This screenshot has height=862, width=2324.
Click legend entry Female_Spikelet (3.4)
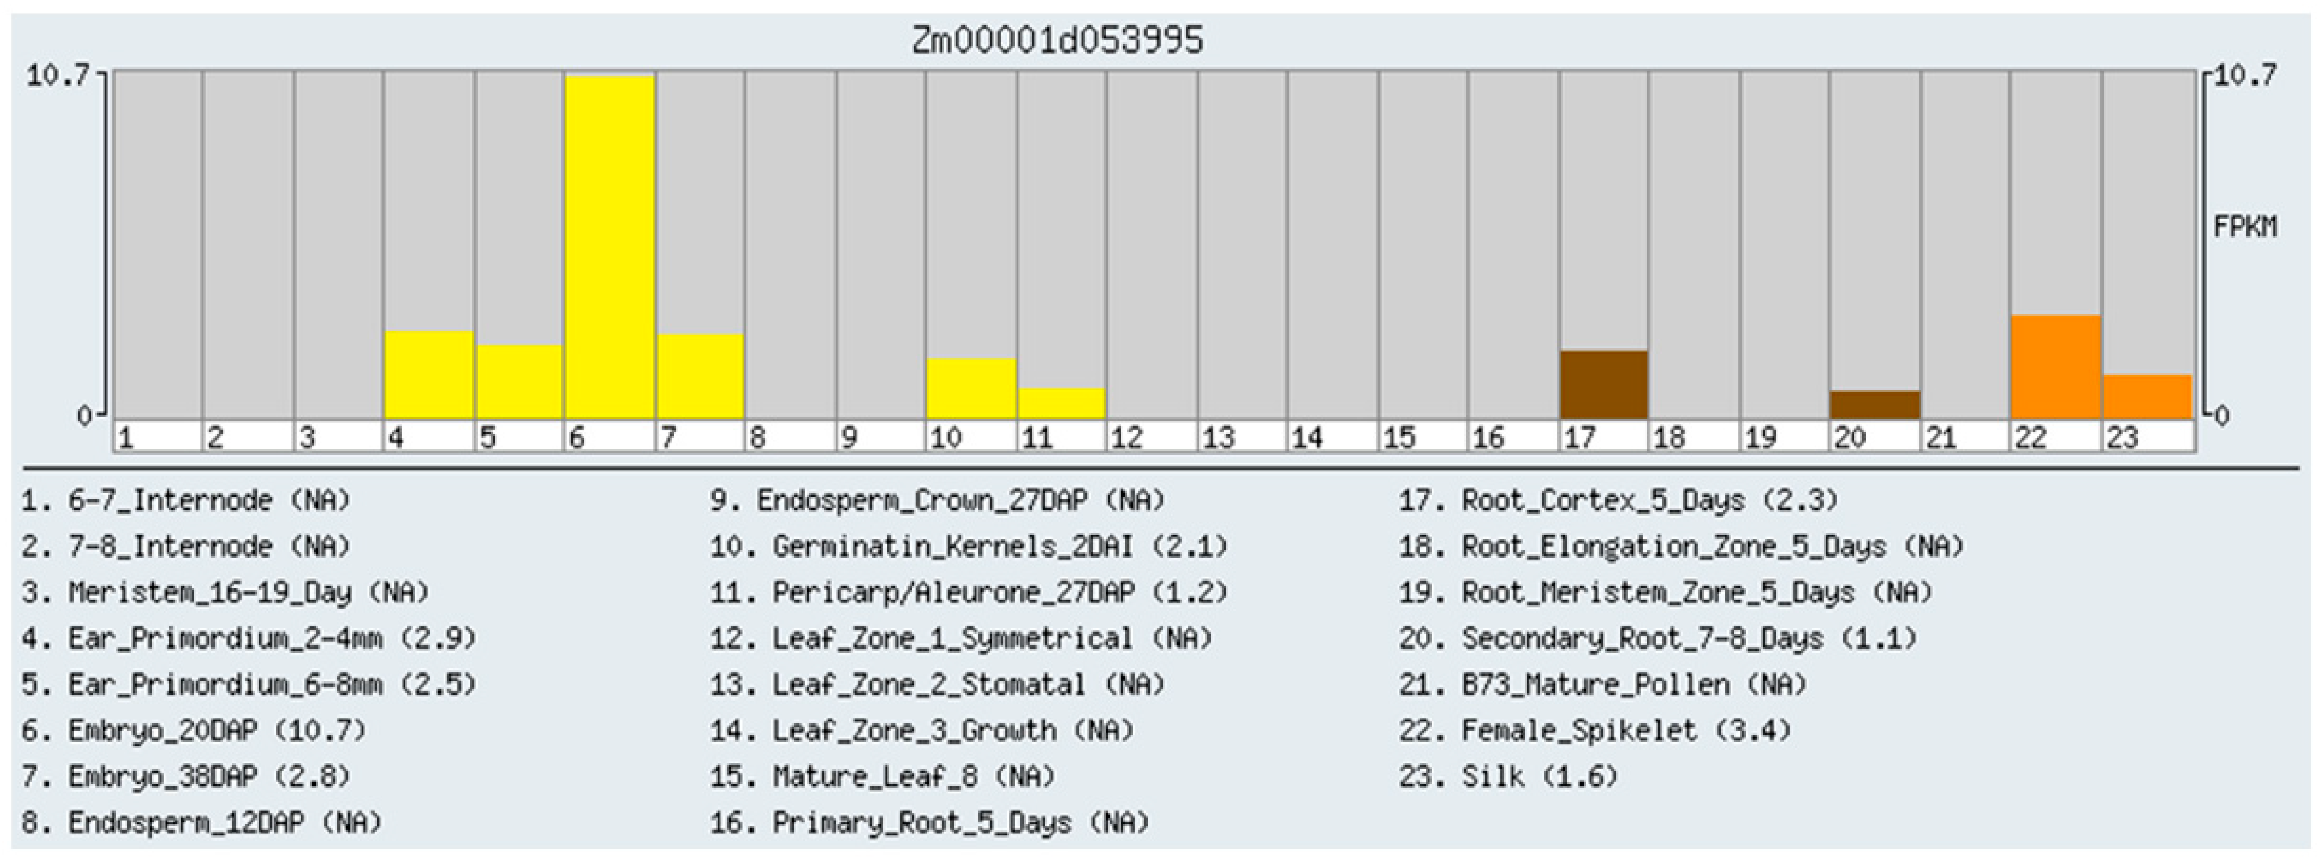coord(1596,730)
